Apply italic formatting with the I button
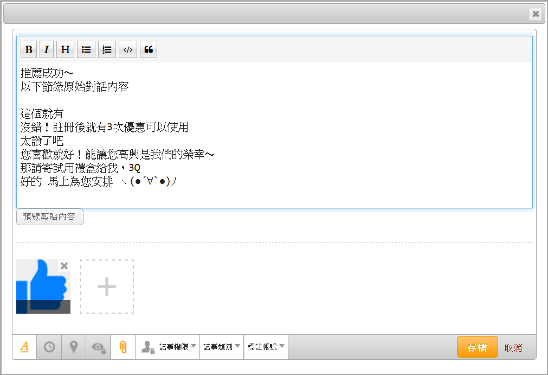The image size is (548, 375). tap(47, 50)
